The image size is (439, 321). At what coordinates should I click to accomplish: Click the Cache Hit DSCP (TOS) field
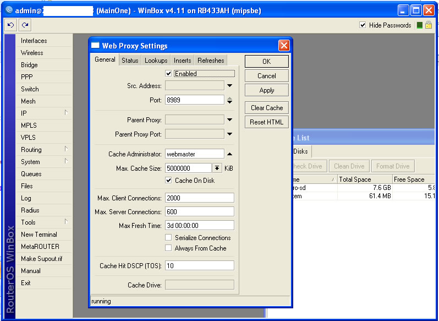[x=200, y=265]
